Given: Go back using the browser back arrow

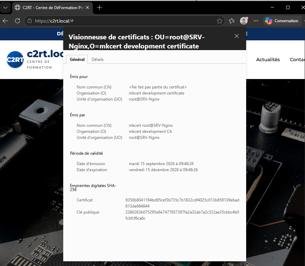Looking at the screenshot, I should coord(5,21).
